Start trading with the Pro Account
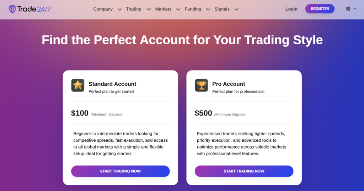 point(244,171)
